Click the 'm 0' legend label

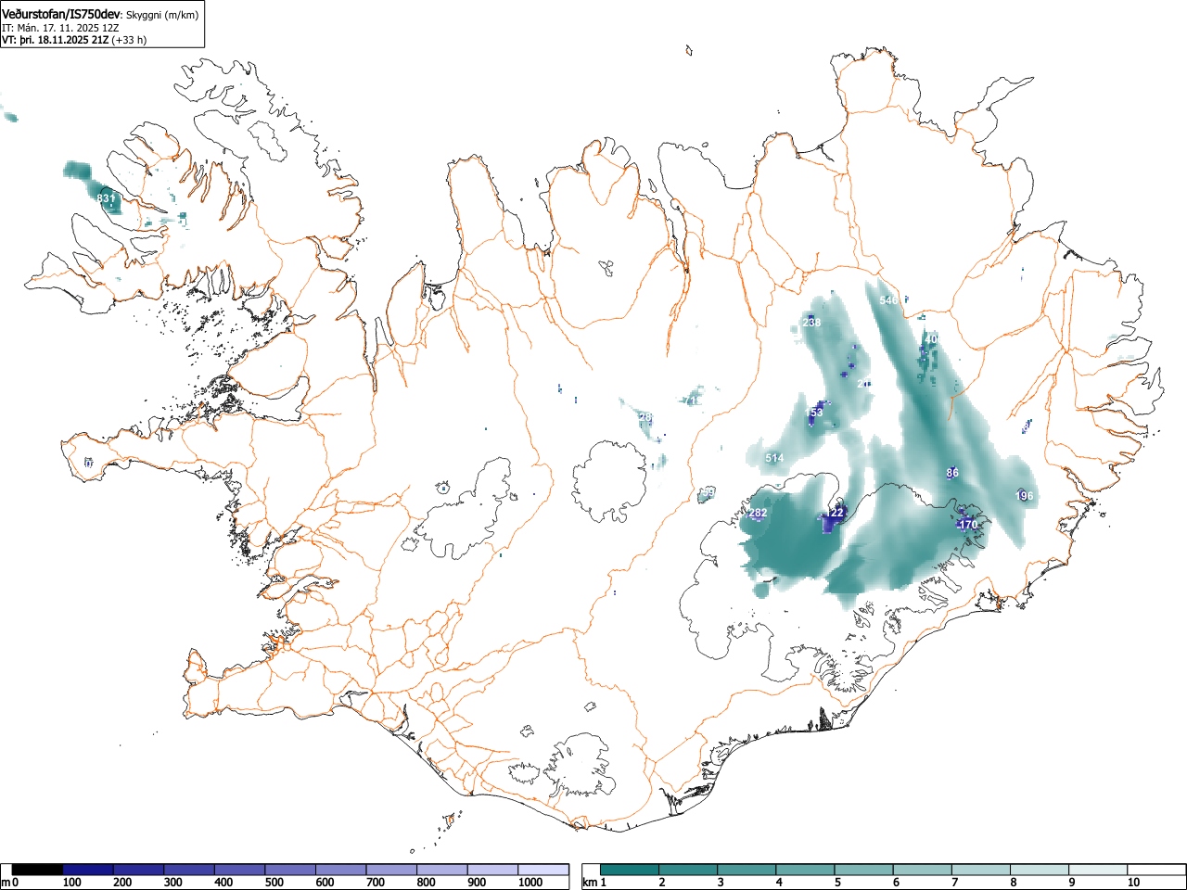(10, 883)
